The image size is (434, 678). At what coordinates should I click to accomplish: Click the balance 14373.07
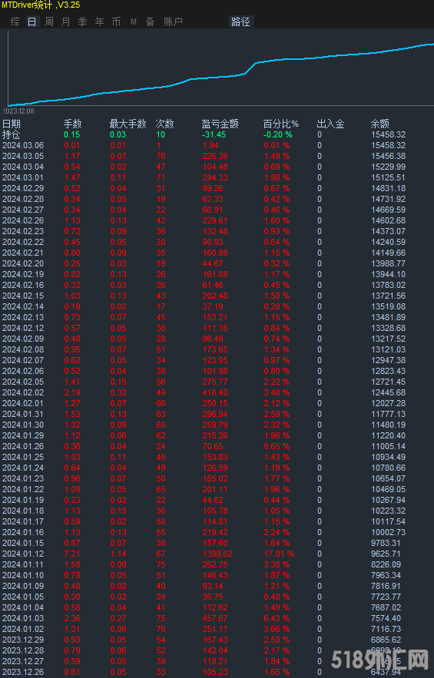(x=388, y=231)
